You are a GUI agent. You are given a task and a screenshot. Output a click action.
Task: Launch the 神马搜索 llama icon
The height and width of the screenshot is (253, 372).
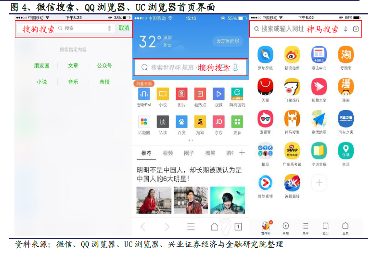pyautogui.click(x=292, y=119)
